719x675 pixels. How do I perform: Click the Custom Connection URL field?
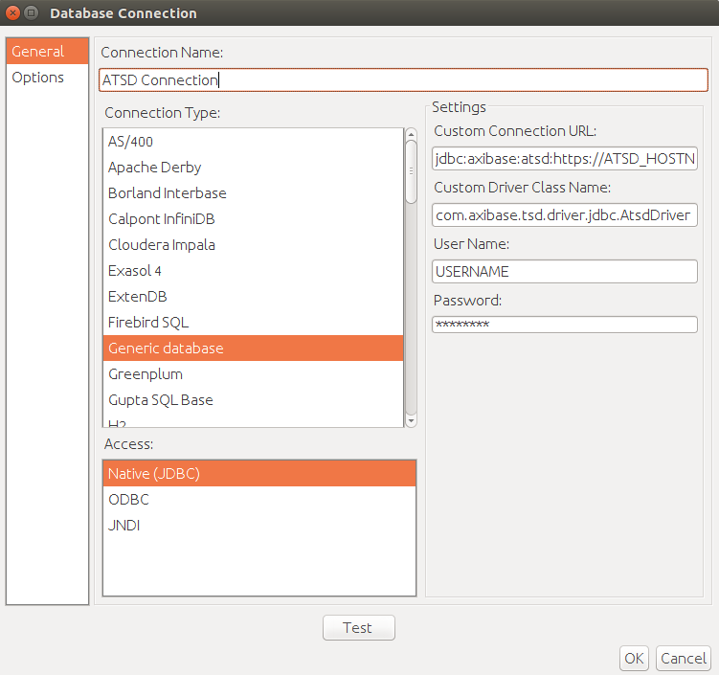565,159
